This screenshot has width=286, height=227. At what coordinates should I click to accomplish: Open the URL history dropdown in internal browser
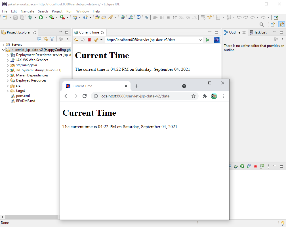[201, 40]
